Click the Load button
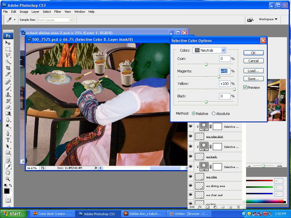Viewport: 291px width, 218px height. pyautogui.click(x=253, y=70)
